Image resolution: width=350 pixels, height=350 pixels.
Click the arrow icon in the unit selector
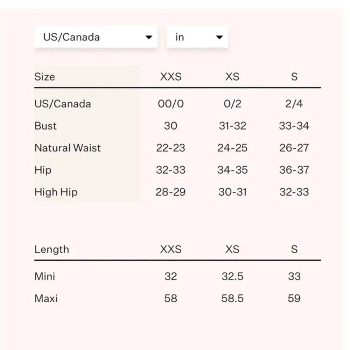pyautogui.click(x=219, y=37)
